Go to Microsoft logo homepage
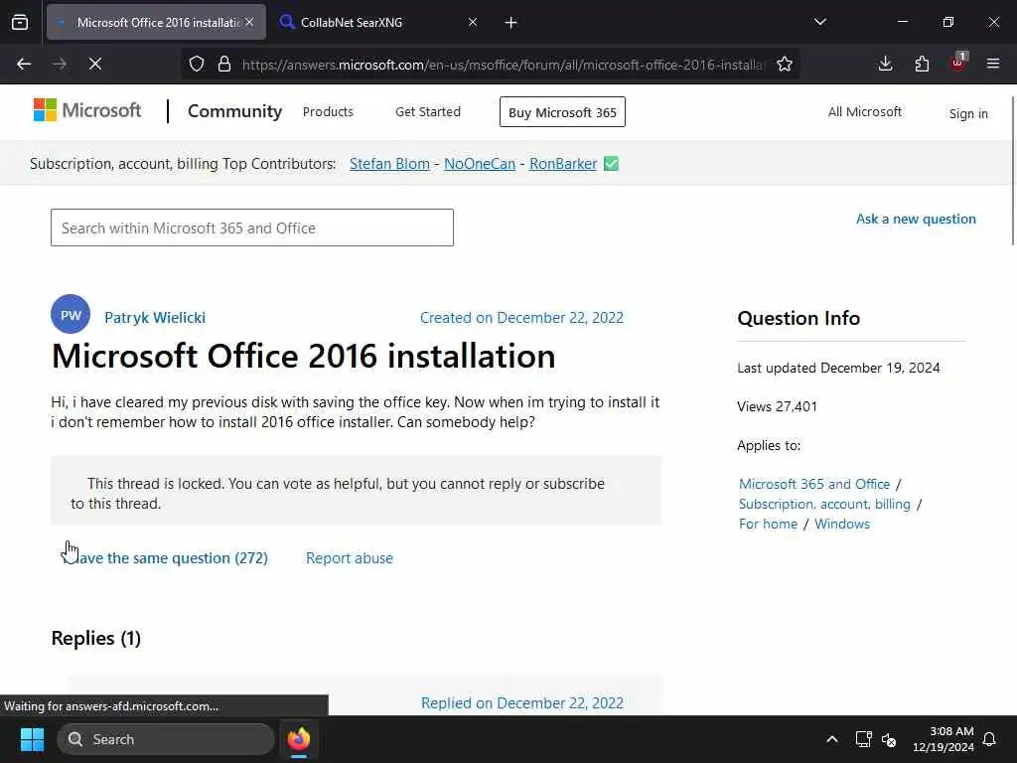Screen dimensions: 1017x763 pos(87,110)
